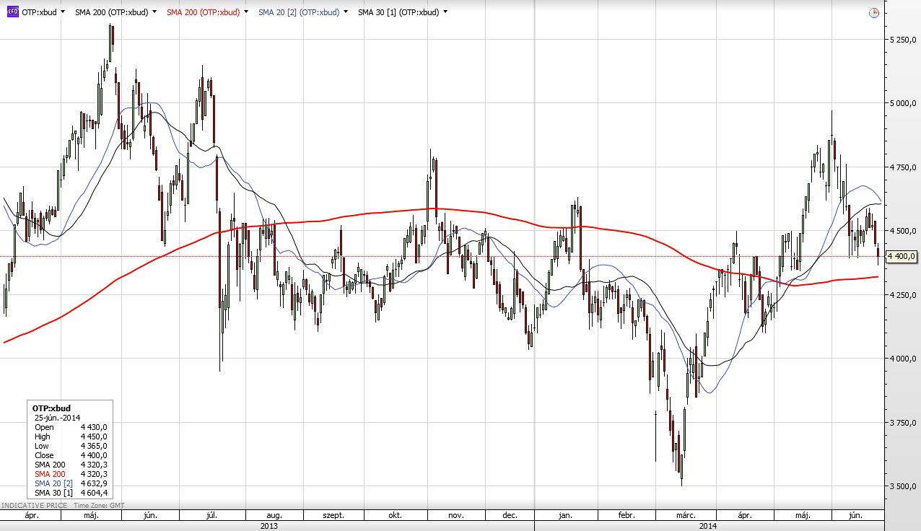921x531 pixels.
Task: Click the Low value 4 365,0
Action: tap(94, 446)
